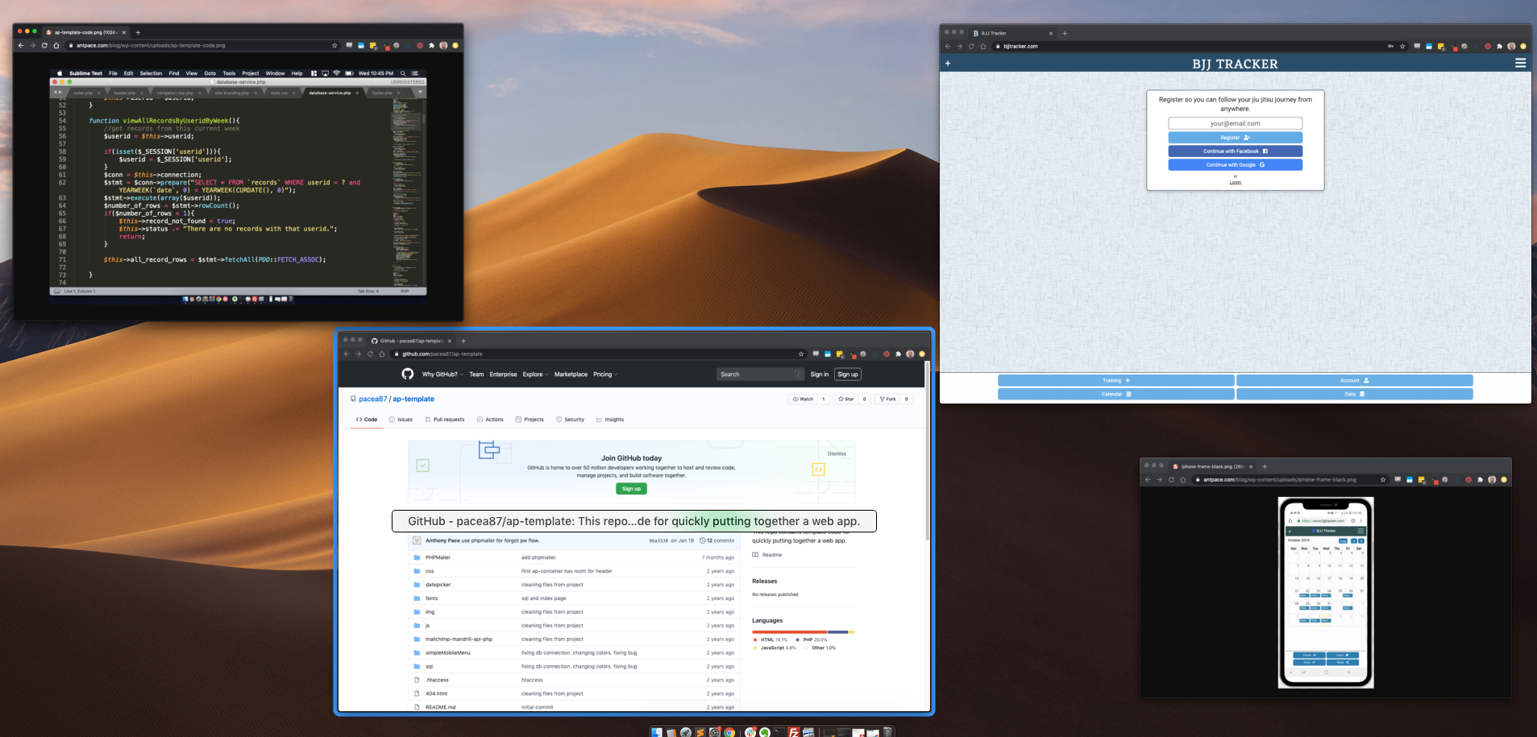Switch to the Issues tab
The height and width of the screenshot is (737, 1537).
point(401,420)
